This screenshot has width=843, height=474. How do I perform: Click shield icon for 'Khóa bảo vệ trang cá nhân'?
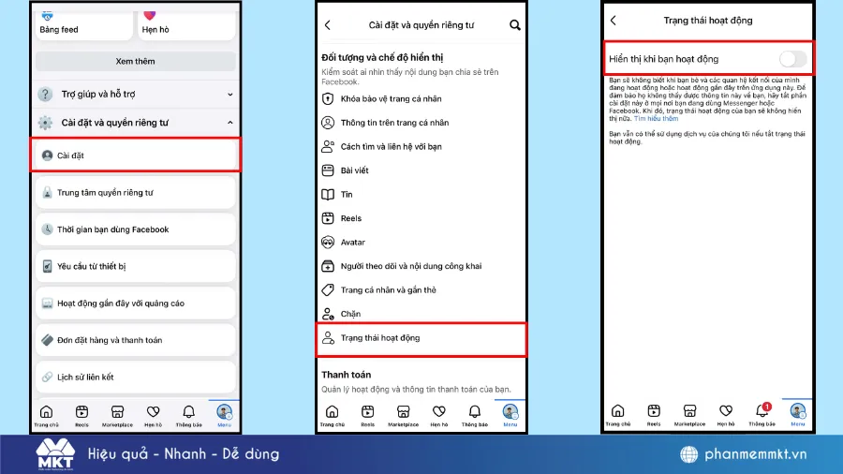(x=328, y=99)
